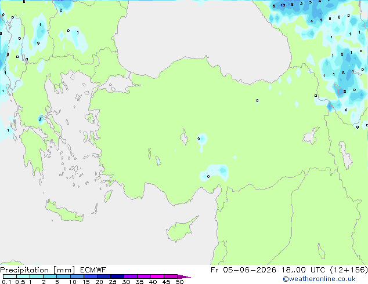Screen dimensions: 368x284
Task: Click the legend label '0.1'
Action: (6, 282)
